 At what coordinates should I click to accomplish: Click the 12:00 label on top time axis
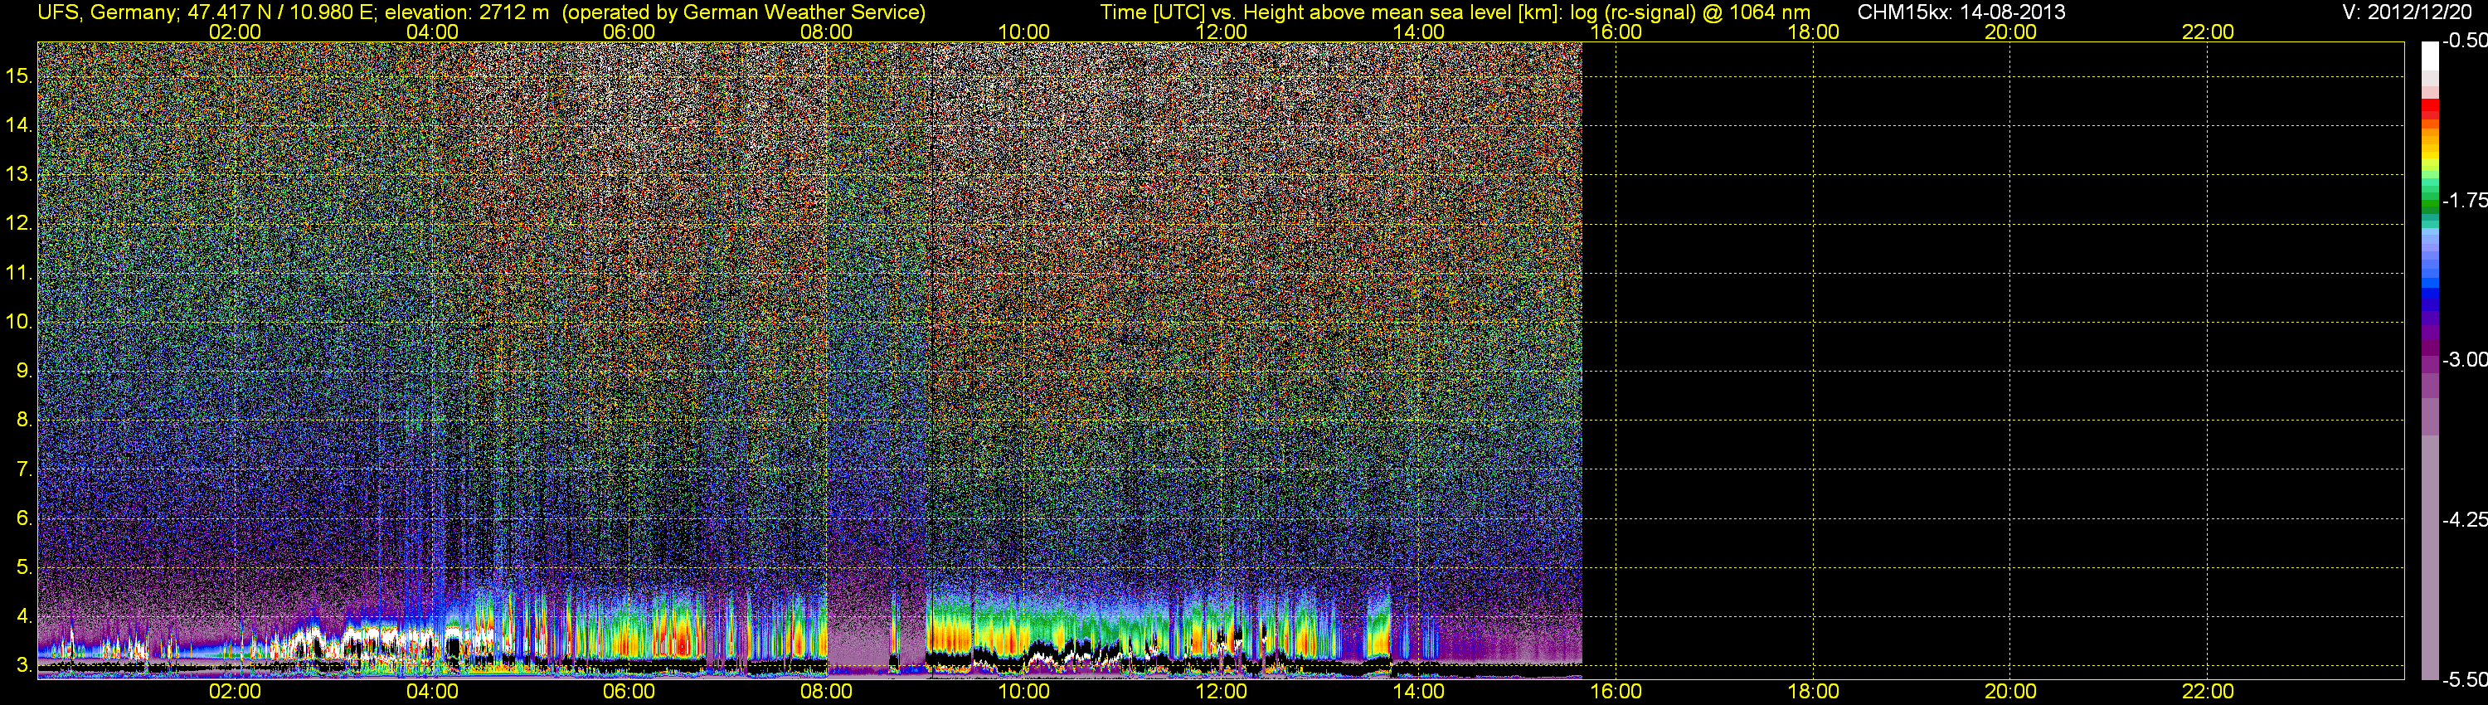1222,32
